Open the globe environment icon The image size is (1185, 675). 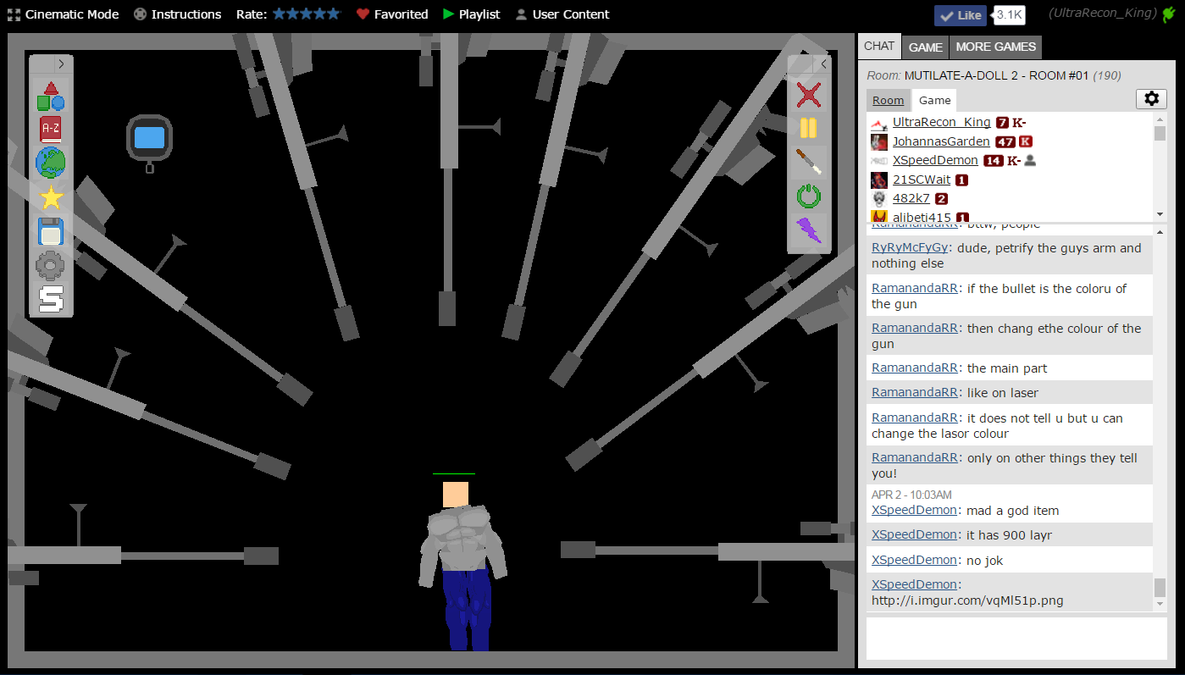coord(51,163)
